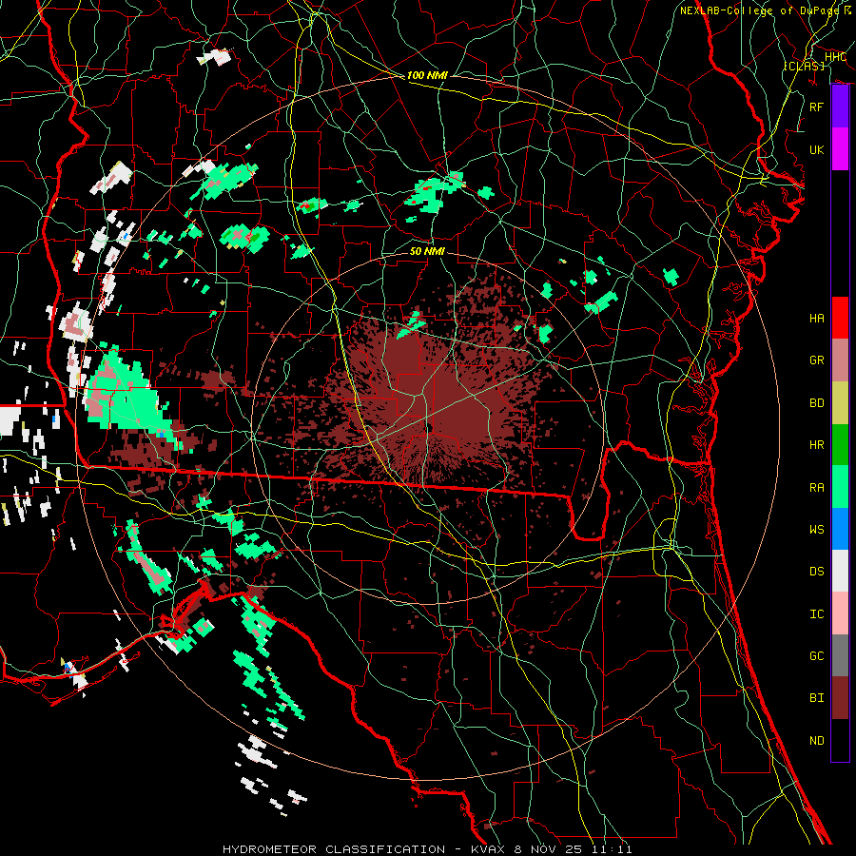Select the GC gray legend swatch

click(x=840, y=655)
